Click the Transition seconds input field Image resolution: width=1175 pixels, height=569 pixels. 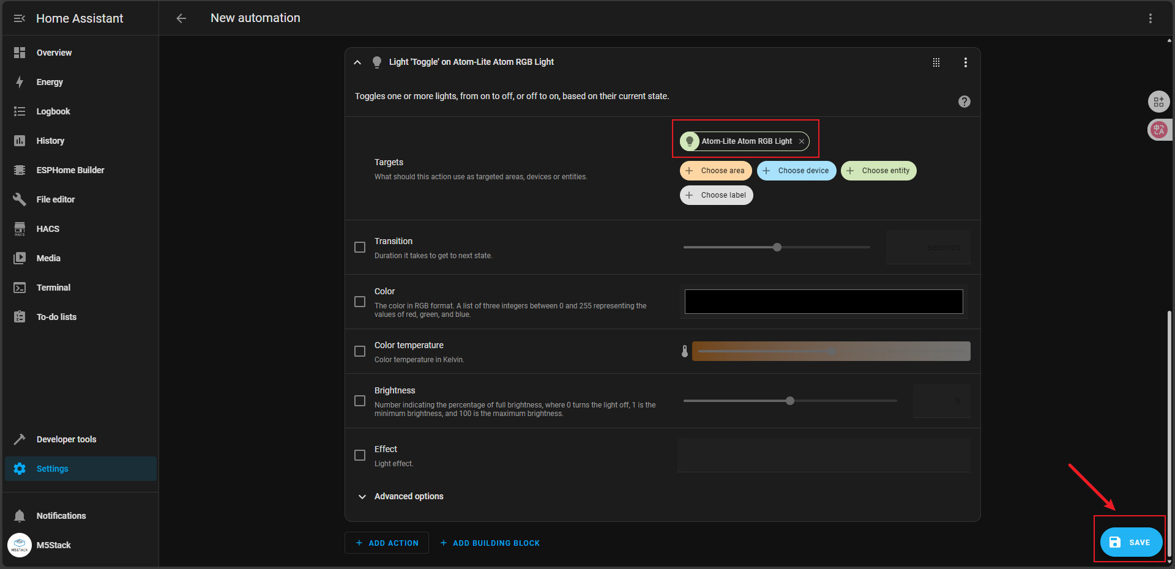pos(928,247)
